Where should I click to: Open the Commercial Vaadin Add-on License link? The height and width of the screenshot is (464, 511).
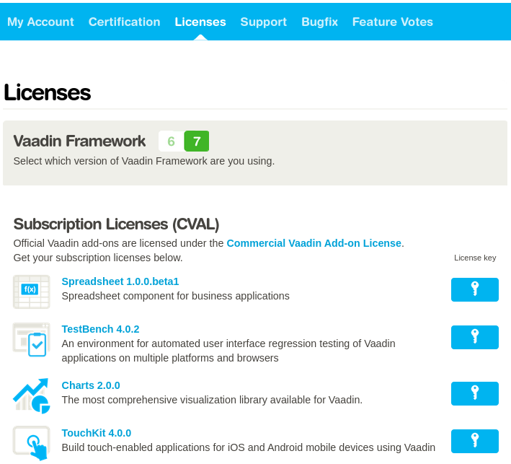point(314,243)
